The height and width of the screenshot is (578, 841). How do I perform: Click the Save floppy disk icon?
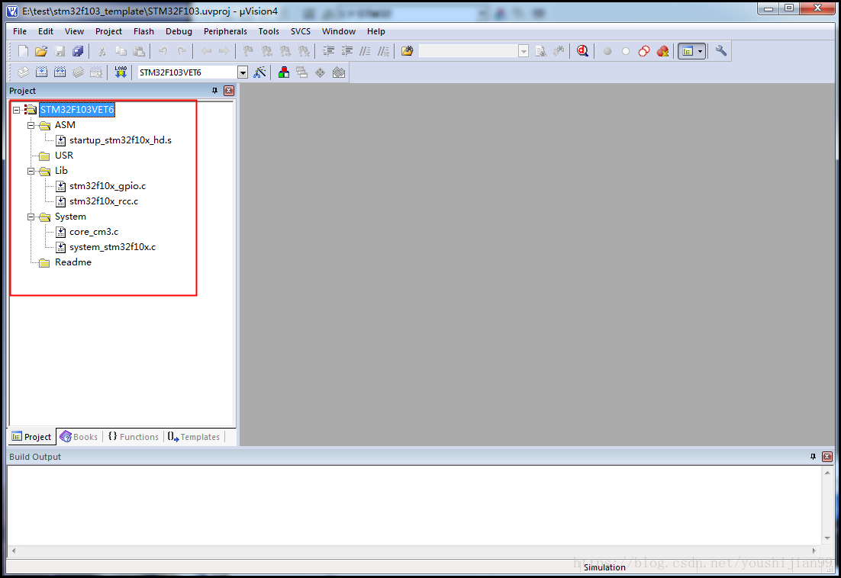[x=60, y=51]
